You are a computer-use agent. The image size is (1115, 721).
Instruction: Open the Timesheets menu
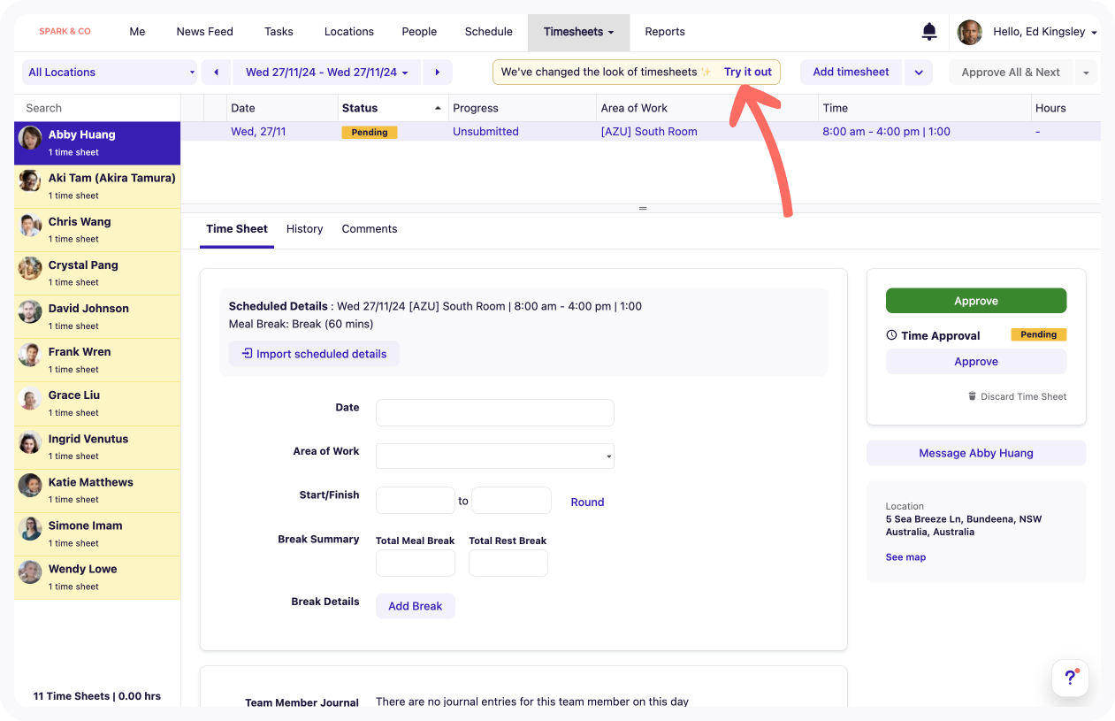click(x=579, y=32)
